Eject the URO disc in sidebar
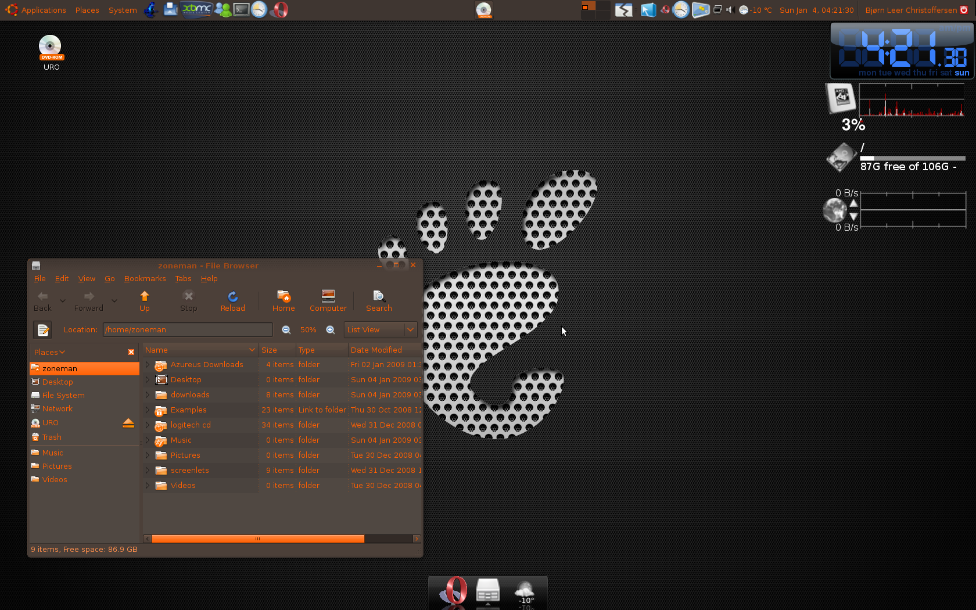 click(128, 423)
